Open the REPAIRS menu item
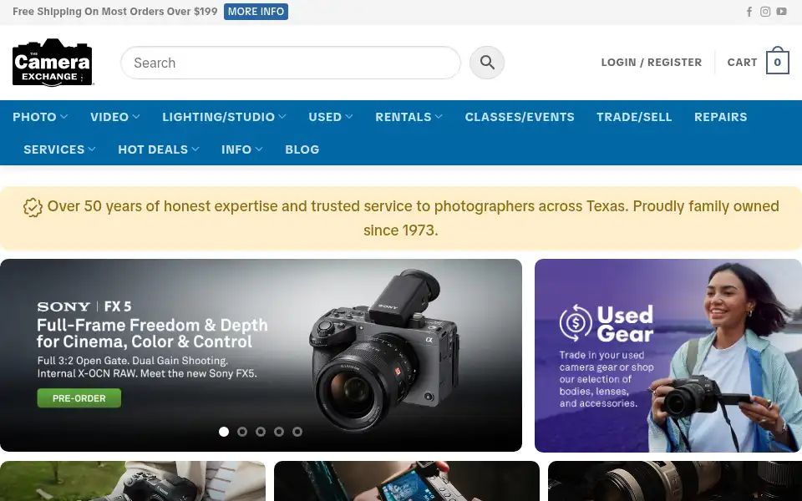Viewport: 802px width, 501px height. click(x=721, y=117)
